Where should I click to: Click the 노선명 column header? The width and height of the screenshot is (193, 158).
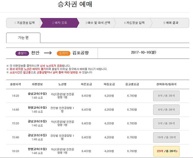coord(62,84)
